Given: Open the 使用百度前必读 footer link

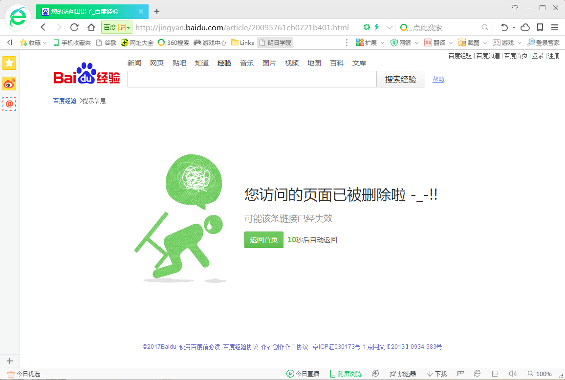Looking at the screenshot, I should [x=199, y=347].
